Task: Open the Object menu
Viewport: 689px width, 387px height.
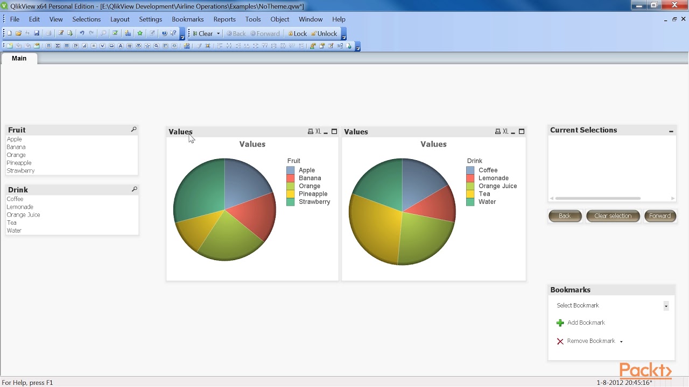Action: click(280, 19)
